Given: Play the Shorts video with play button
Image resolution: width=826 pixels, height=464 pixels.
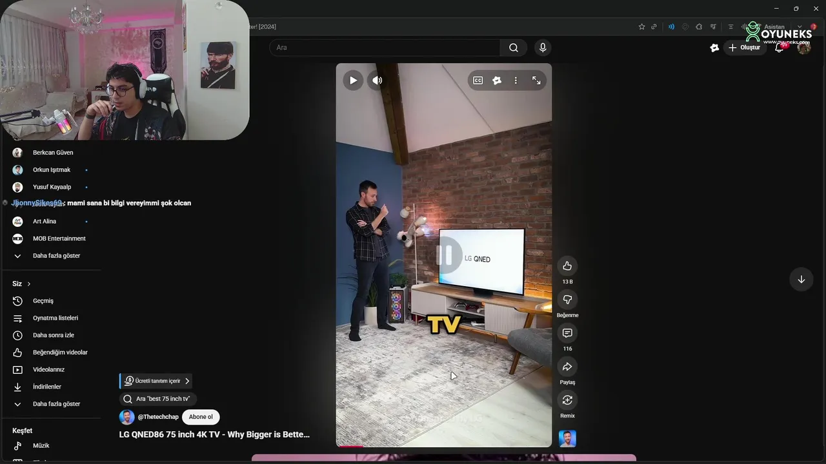Looking at the screenshot, I should click(x=353, y=81).
